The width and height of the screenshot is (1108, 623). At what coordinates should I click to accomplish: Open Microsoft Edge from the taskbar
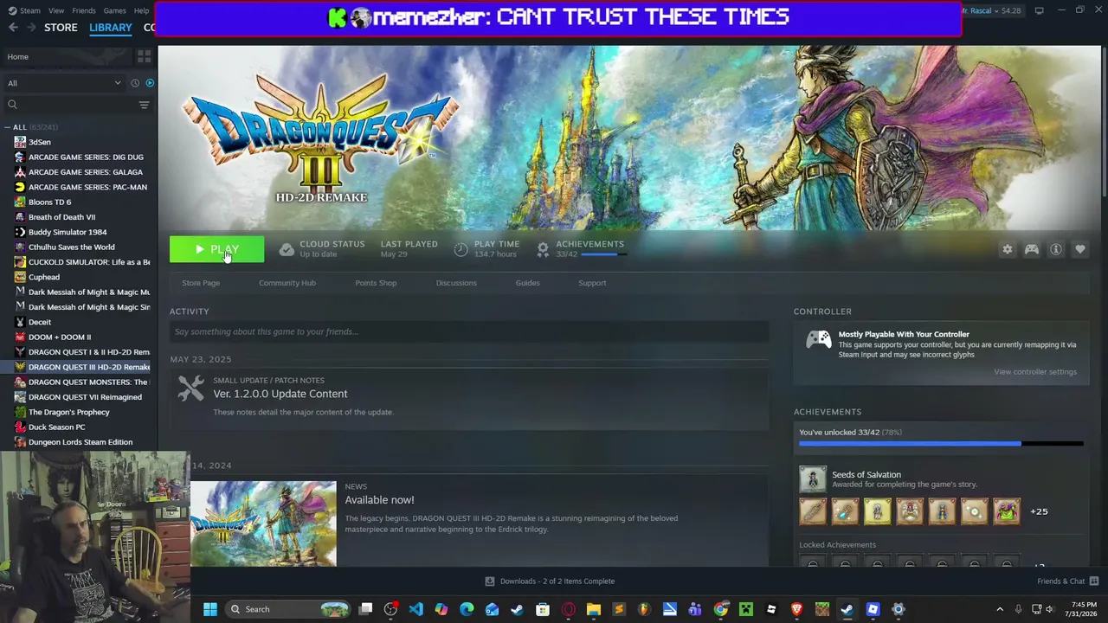pyautogui.click(x=467, y=609)
